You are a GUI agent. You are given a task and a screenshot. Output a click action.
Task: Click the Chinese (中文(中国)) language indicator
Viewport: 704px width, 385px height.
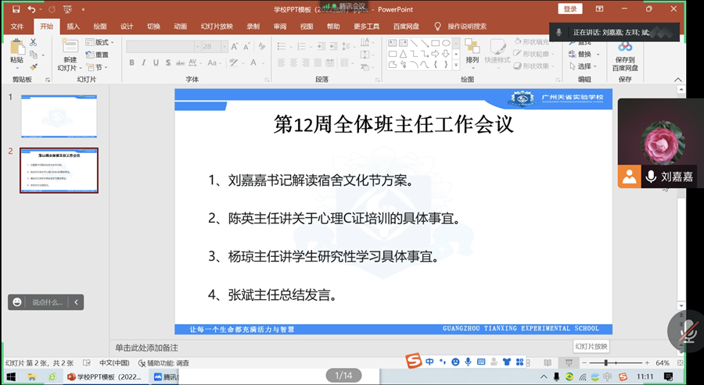114,363
